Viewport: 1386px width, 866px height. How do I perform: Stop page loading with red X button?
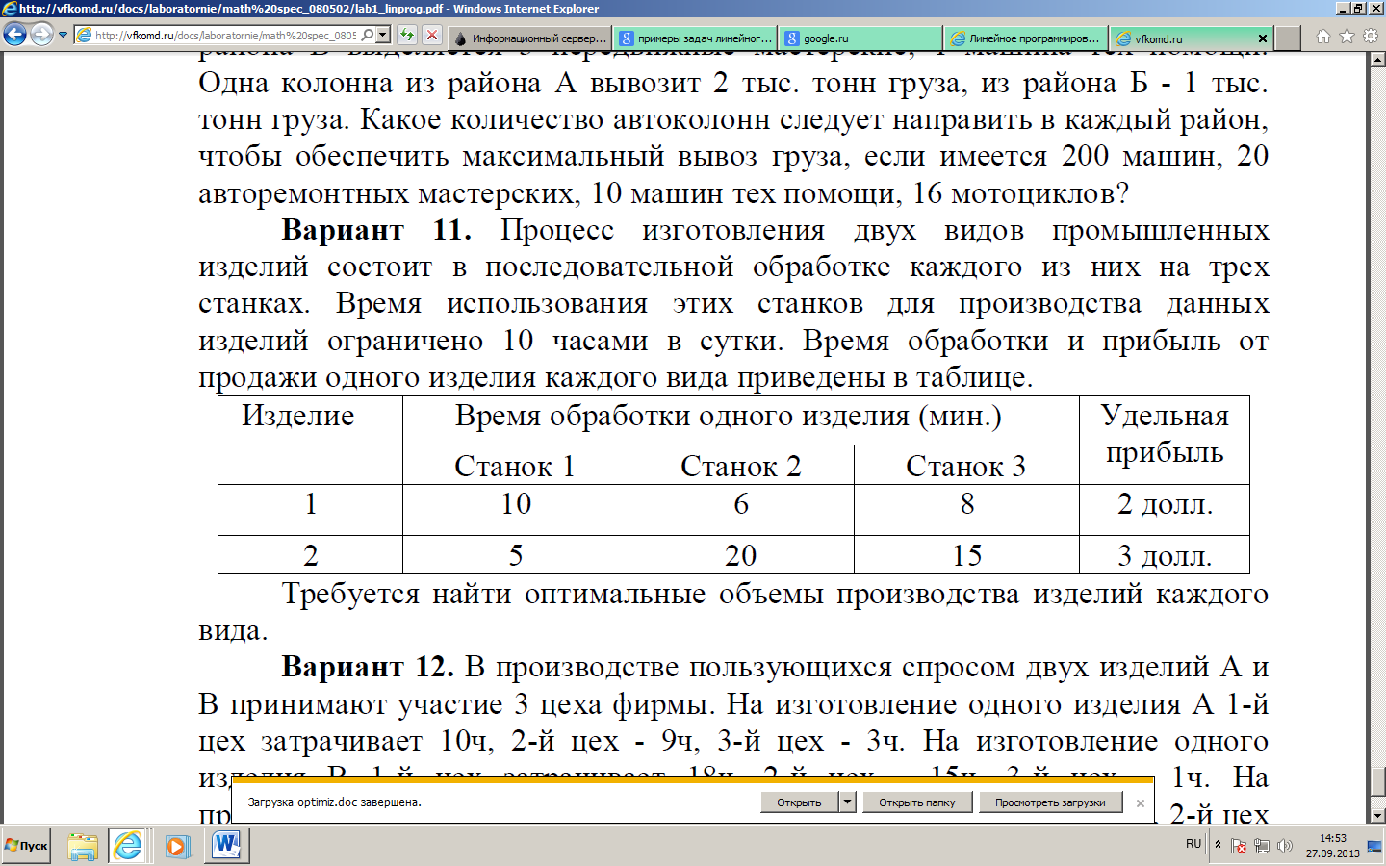tap(432, 36)
